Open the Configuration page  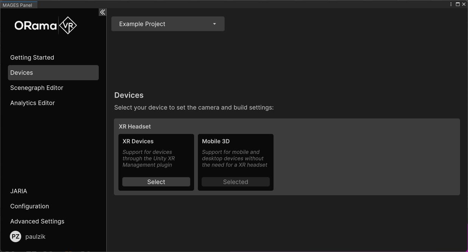(30, 206)
